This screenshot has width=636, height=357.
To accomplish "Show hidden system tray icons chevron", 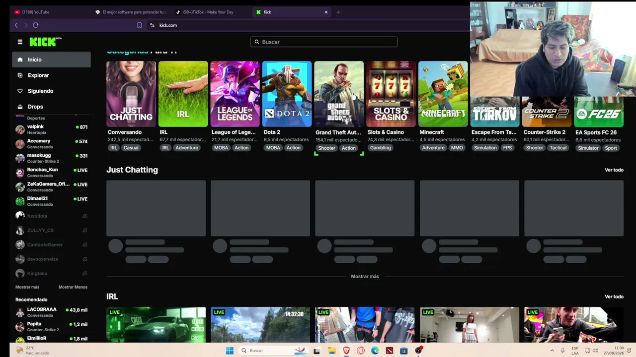I will (x=552, y=351).
